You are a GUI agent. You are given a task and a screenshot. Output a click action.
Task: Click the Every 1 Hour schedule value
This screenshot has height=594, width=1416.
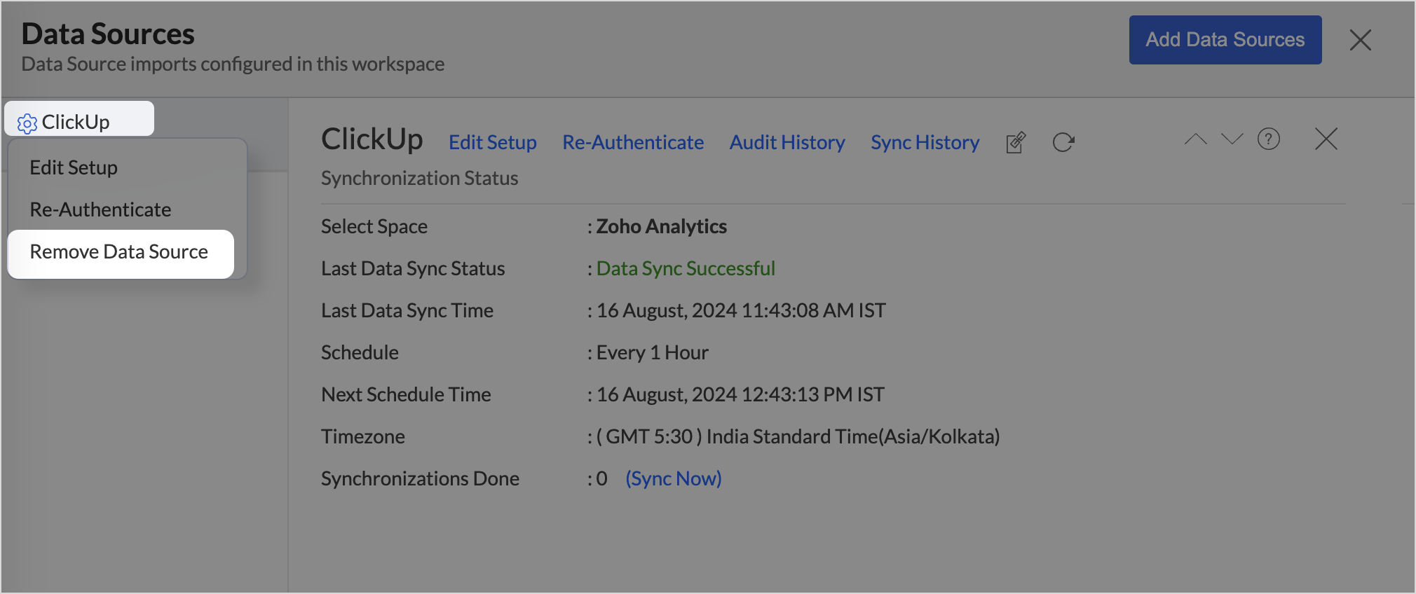click(652, 352)
